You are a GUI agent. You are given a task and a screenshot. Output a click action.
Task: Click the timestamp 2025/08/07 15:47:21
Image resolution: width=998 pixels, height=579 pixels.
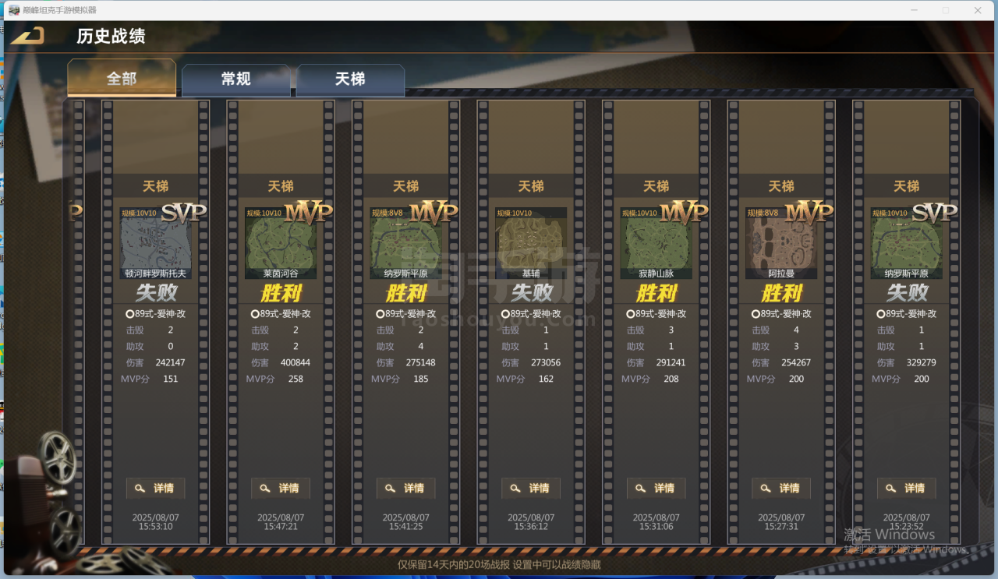click(281, 522)
